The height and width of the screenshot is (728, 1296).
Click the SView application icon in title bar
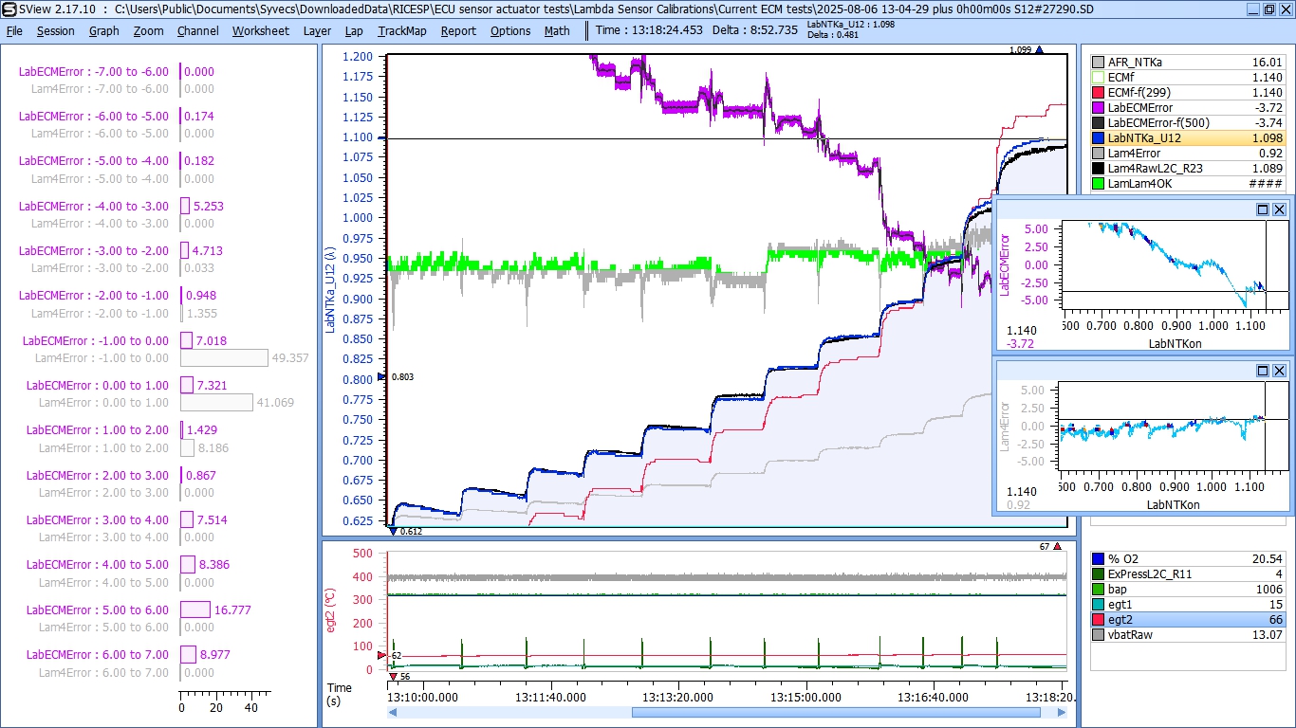coord(9,9)
